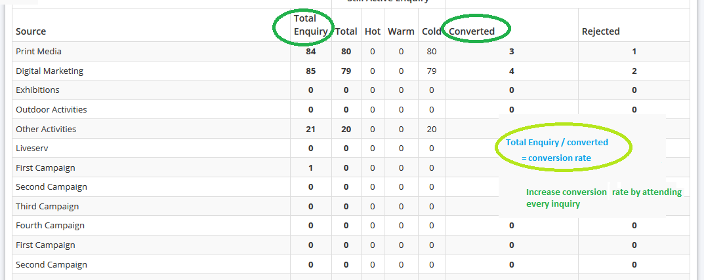Click the Other Activities row label

[x=46, y=129]
